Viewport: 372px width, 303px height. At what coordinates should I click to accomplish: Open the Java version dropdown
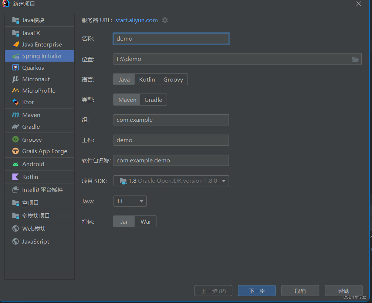[x=130, y=201]
